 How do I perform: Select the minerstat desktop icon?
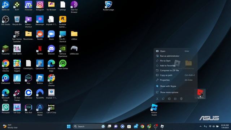tap(29, 6)
